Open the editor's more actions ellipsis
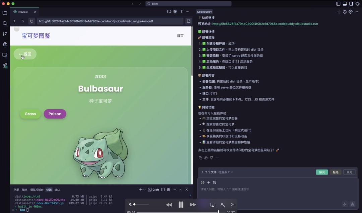 coord(187,12)
